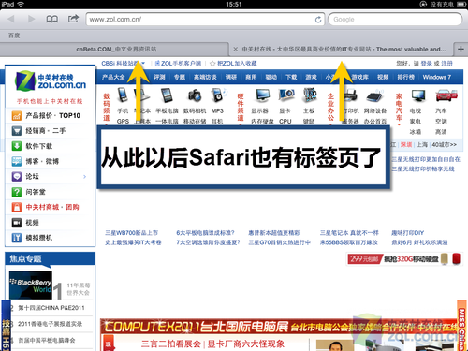Open the bookmarks book icon

click(52, 19)
